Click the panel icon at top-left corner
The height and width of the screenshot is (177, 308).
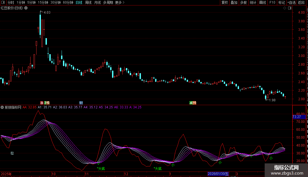click(x=3, y=2)
